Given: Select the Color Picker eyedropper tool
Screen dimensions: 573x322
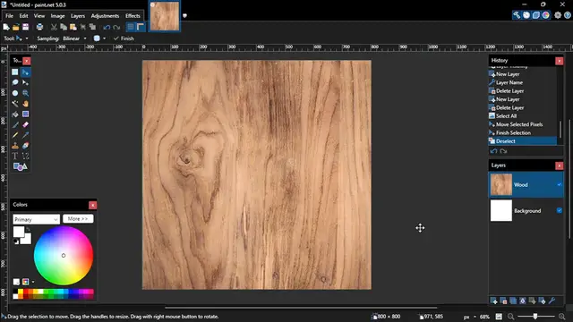Looking at the screenshot, I should (x=25, y=135).
